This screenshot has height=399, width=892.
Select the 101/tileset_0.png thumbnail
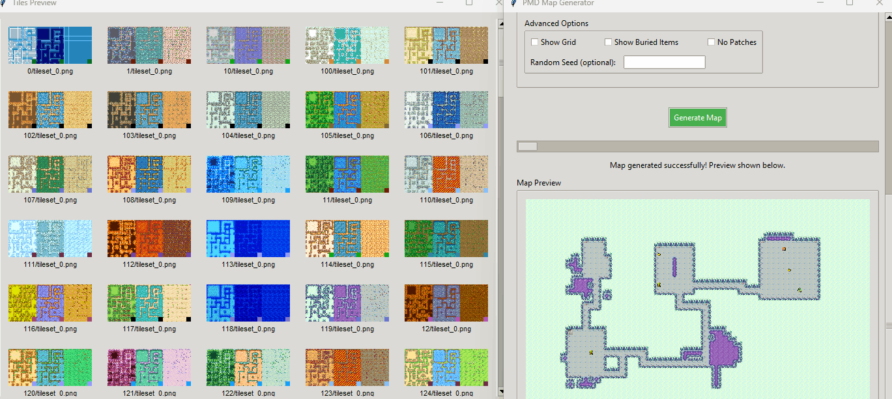click(446, 45)
